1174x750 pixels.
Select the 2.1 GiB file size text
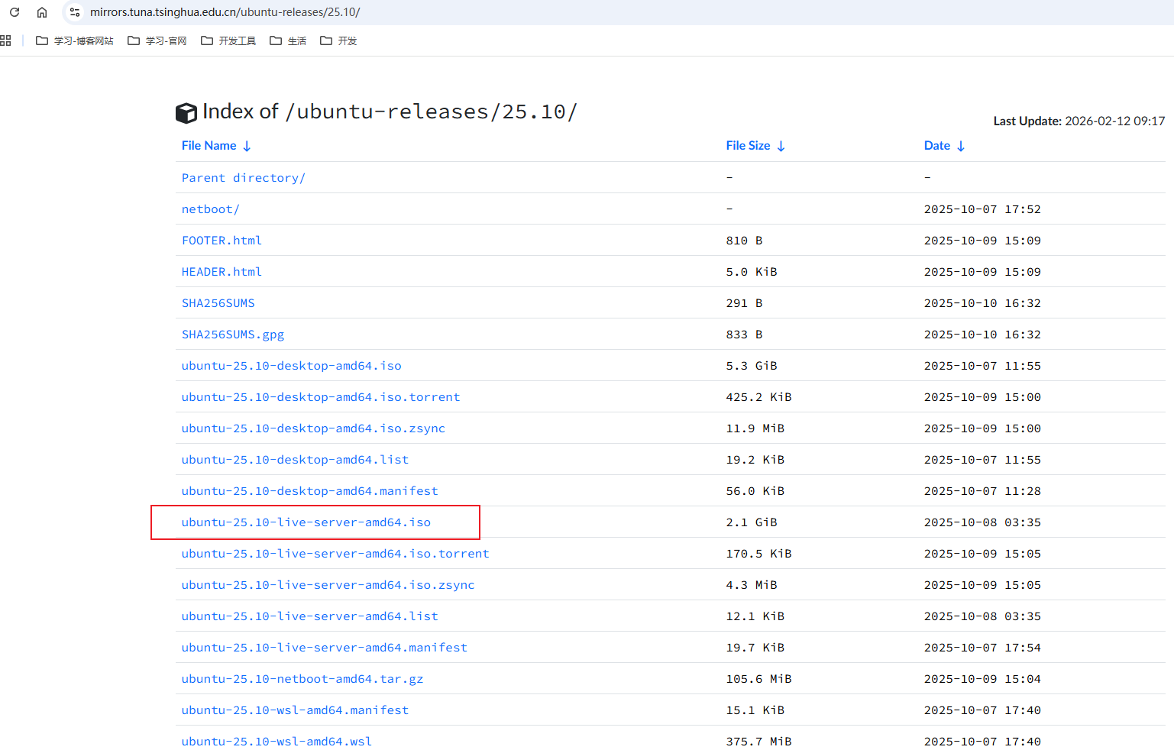pos(752,522)
